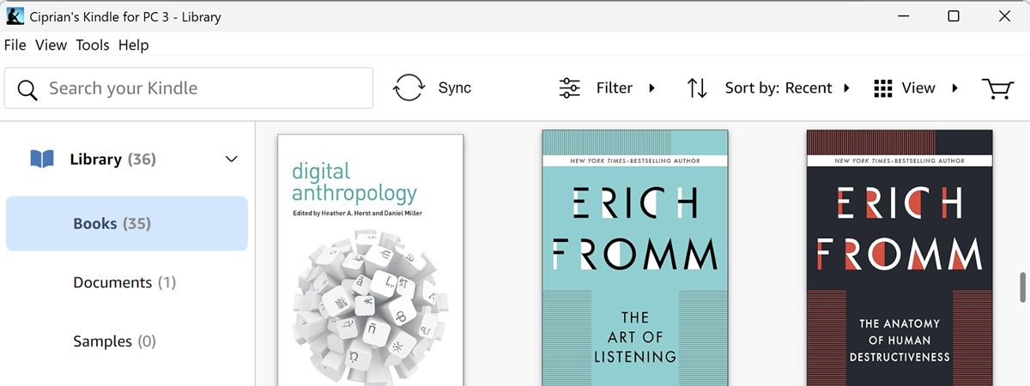The image size is (1030, 386).
Task: Click the Kindle app icon in title bar
Action: (15, 16)
